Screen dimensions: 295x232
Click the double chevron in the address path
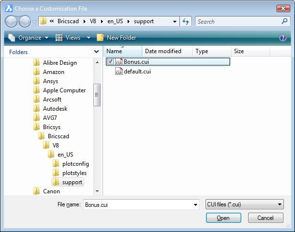coord(52,21)
